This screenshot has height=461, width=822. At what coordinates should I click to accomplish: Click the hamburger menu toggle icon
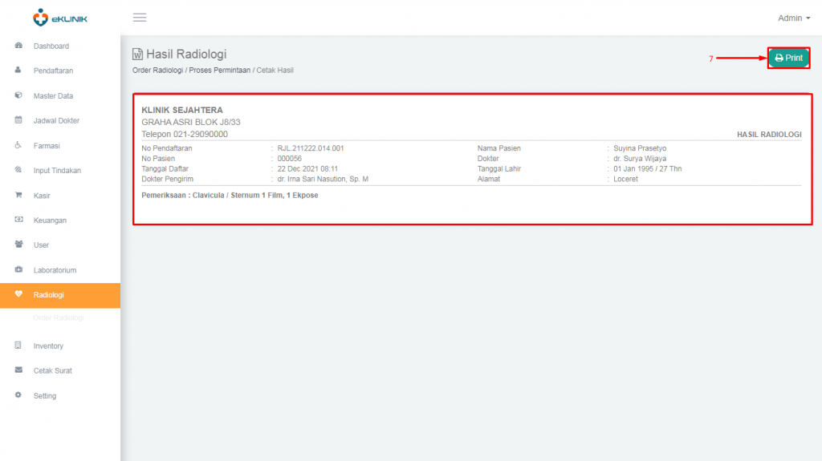pyautogui.click(x=140, y=18)
